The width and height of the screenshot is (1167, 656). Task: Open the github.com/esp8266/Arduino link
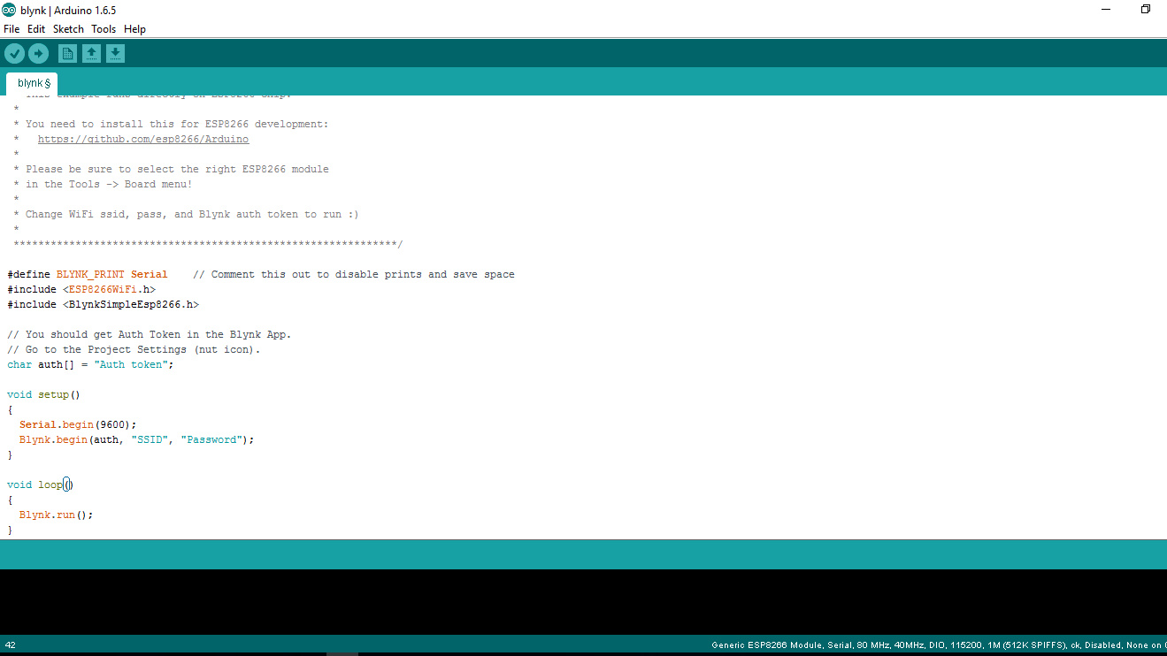click(x=143, y=140)
